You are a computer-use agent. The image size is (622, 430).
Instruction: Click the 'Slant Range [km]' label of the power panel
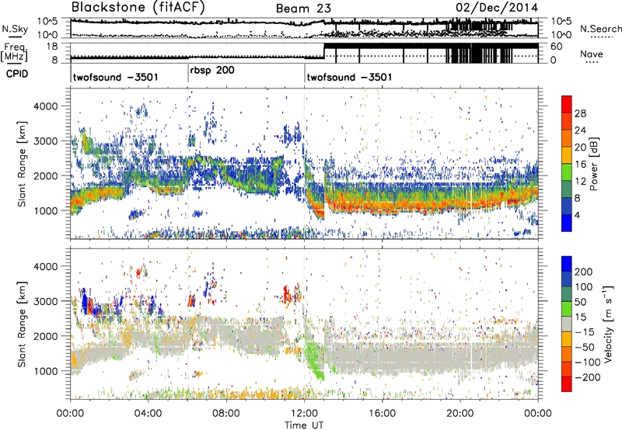(x=23, y=164)
